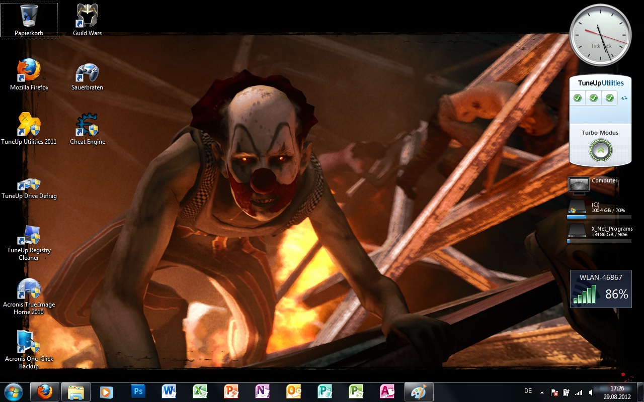Open Microsoft Access from the taskbar
The image size is (644, 402).
click(x=387, y=392)
